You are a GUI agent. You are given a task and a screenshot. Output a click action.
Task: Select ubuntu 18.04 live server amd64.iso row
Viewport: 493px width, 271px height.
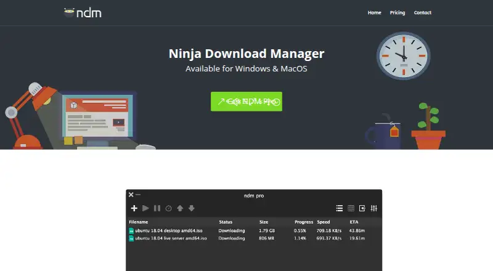254,238
